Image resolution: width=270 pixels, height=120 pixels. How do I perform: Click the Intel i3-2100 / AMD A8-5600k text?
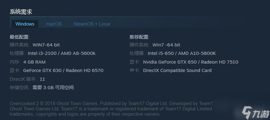click(62, 53)
